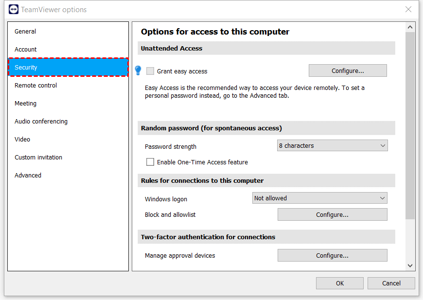Open the Advanced options tab
Image resolution: width=423 pixels, height=300 pixels.
[28, 176]
